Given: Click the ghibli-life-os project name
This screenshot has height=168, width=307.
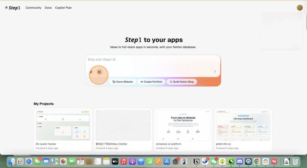Looking at the screenshot, I should (223, 144).
